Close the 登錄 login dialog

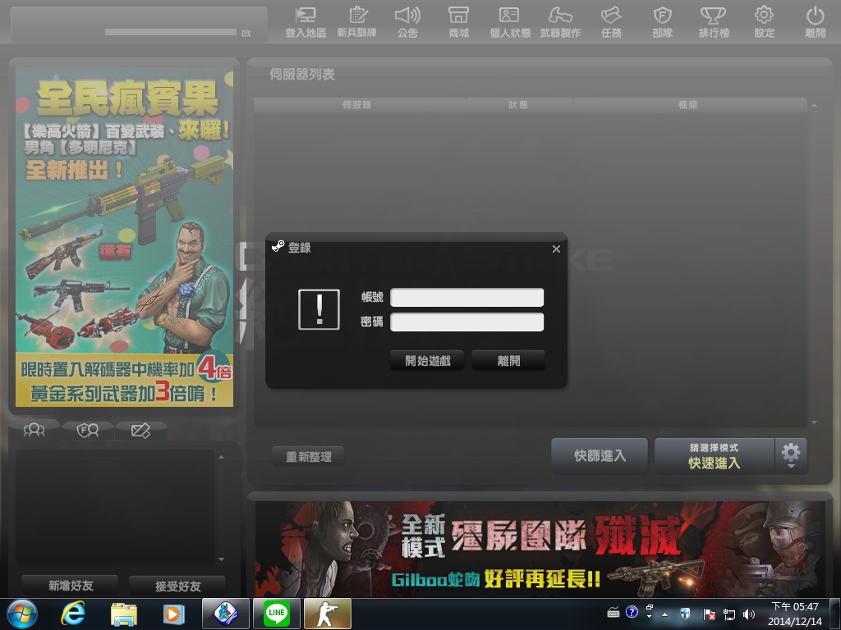tap(556, 249)
